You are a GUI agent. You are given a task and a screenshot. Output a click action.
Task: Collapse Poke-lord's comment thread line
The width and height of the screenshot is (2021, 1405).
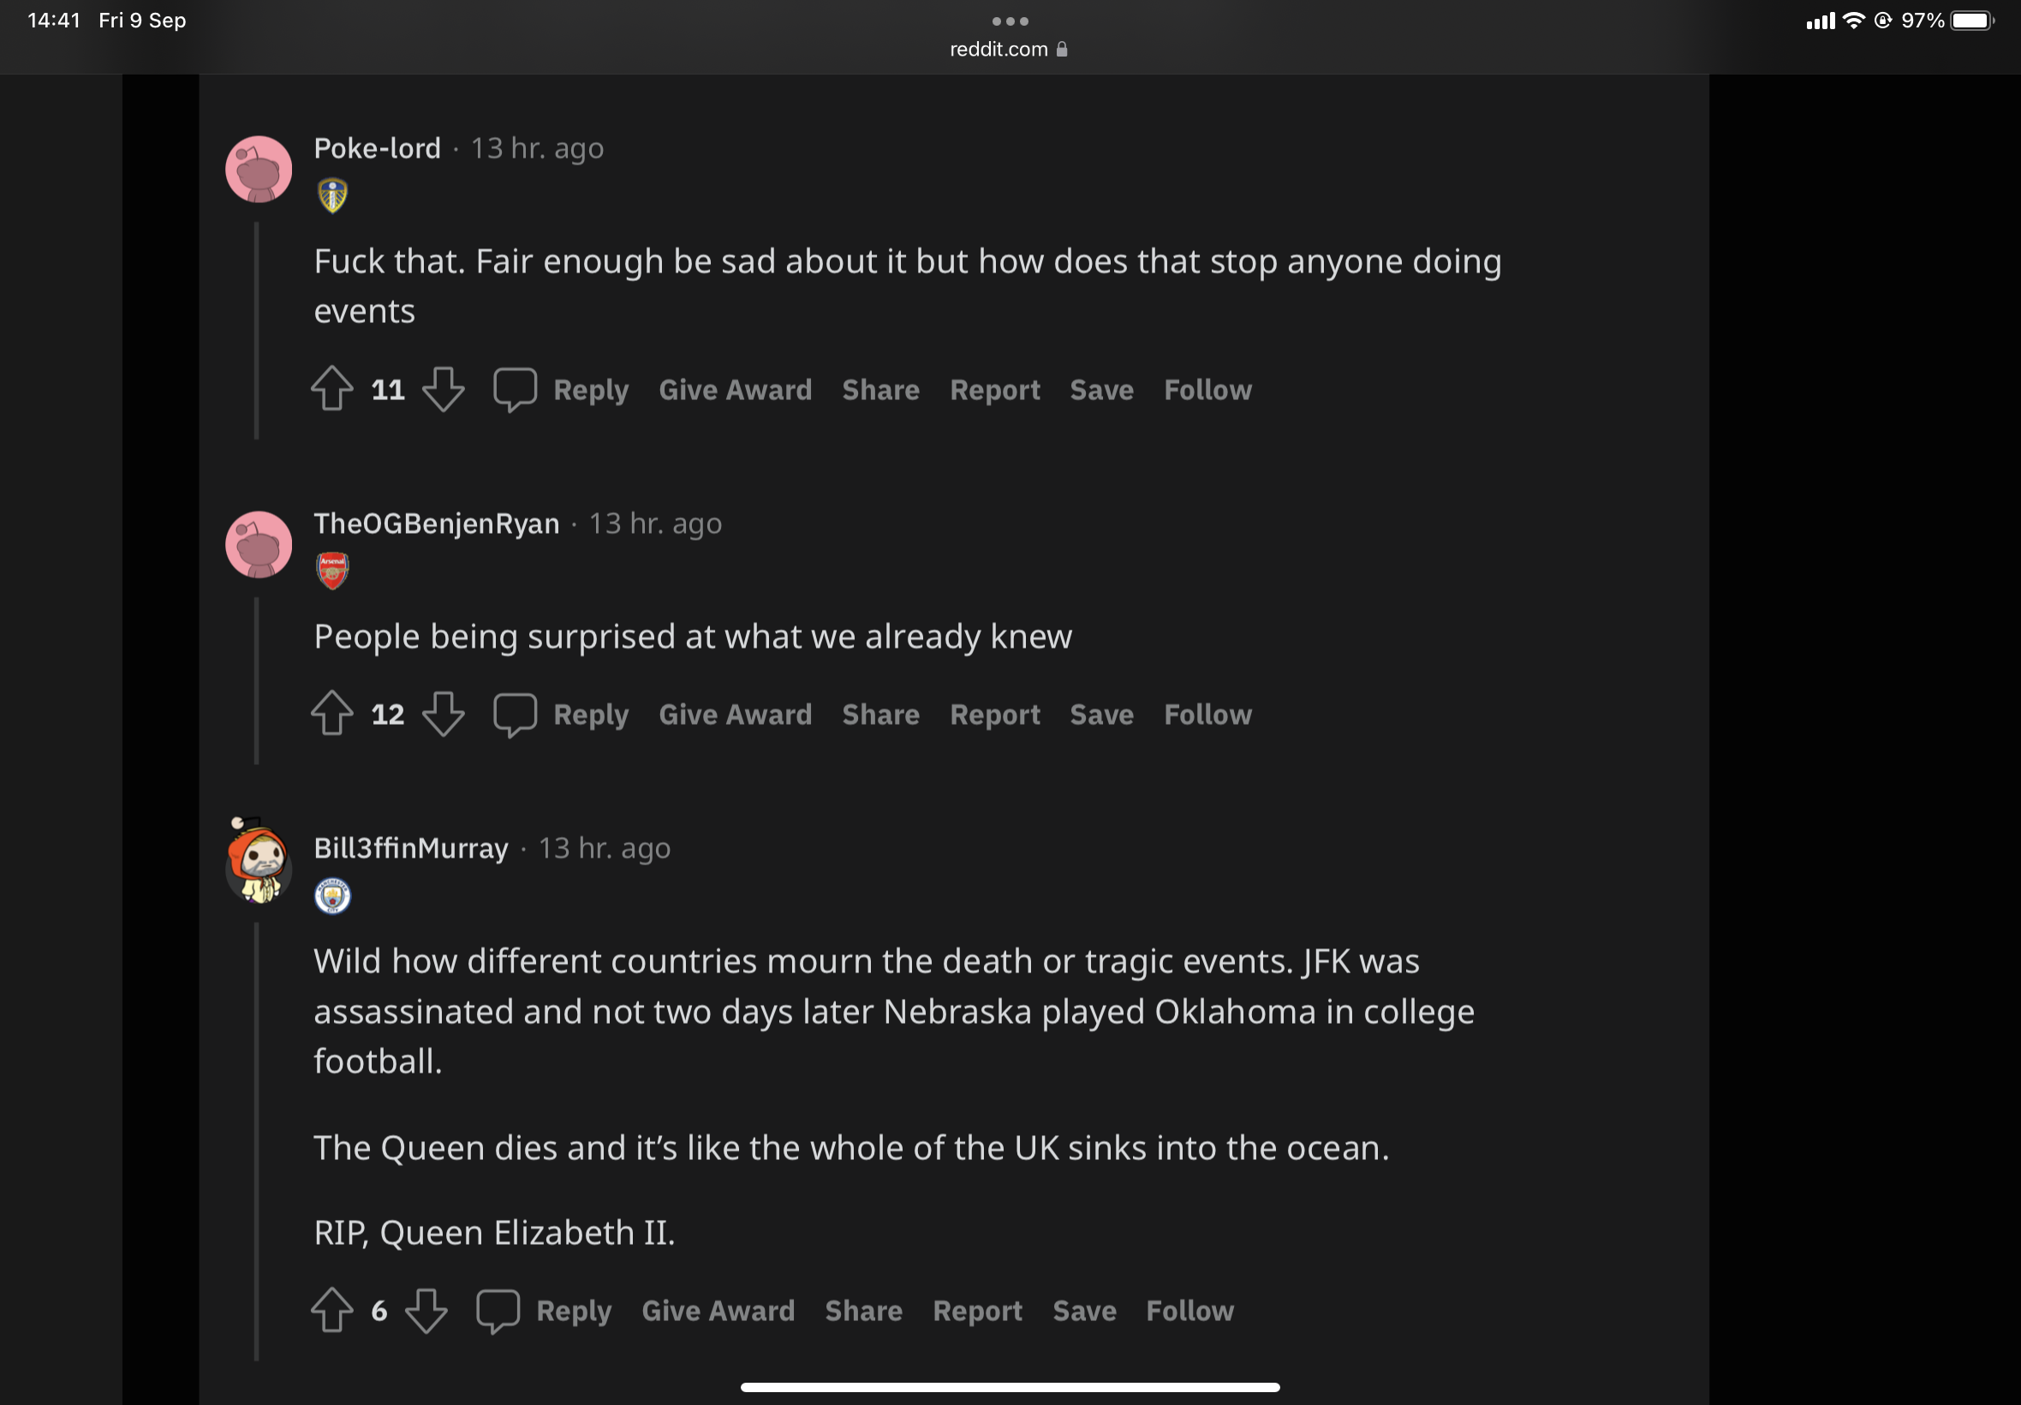[x=256, y=330]
